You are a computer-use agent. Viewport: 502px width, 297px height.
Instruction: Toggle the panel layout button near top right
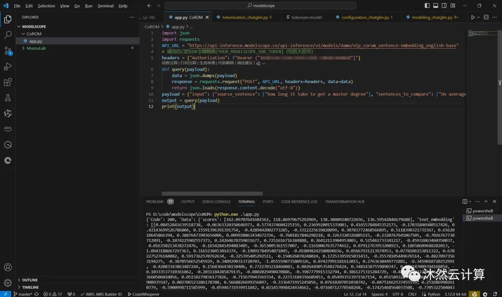436,5
